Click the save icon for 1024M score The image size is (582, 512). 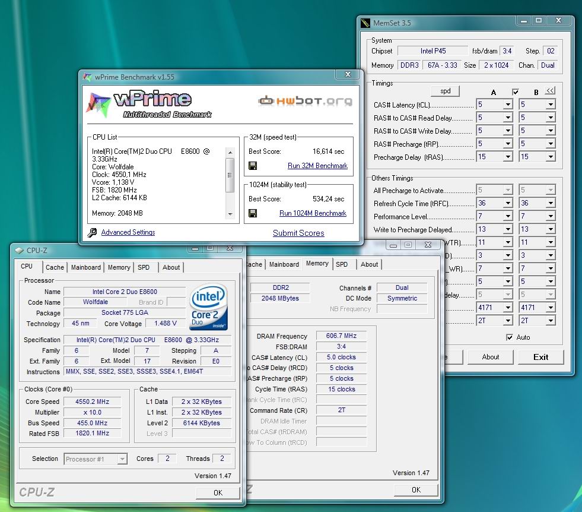pyautogui.click(x=253, y=213)
